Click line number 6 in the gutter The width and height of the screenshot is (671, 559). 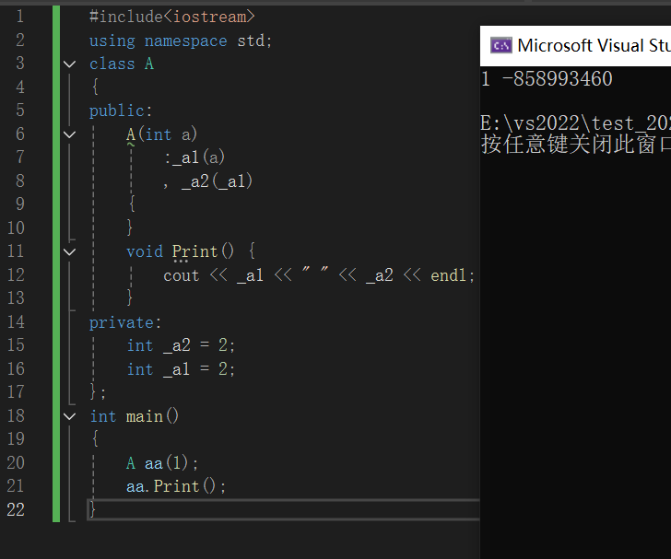(20, 134)
